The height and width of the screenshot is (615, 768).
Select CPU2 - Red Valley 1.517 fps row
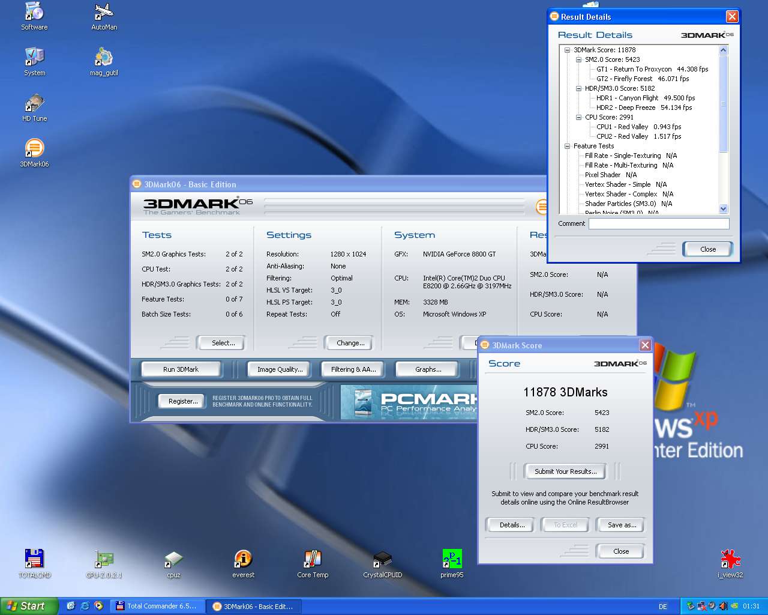pos(639,136)
